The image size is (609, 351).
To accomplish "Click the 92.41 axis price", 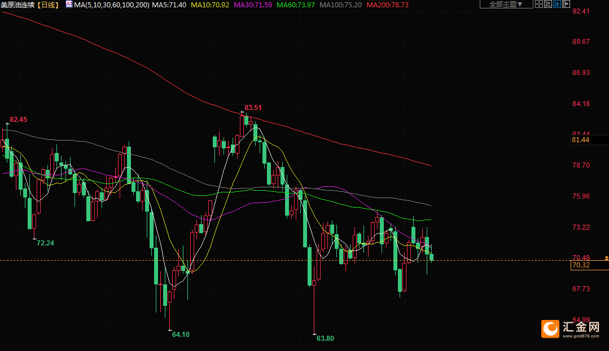I will [581, 11].
